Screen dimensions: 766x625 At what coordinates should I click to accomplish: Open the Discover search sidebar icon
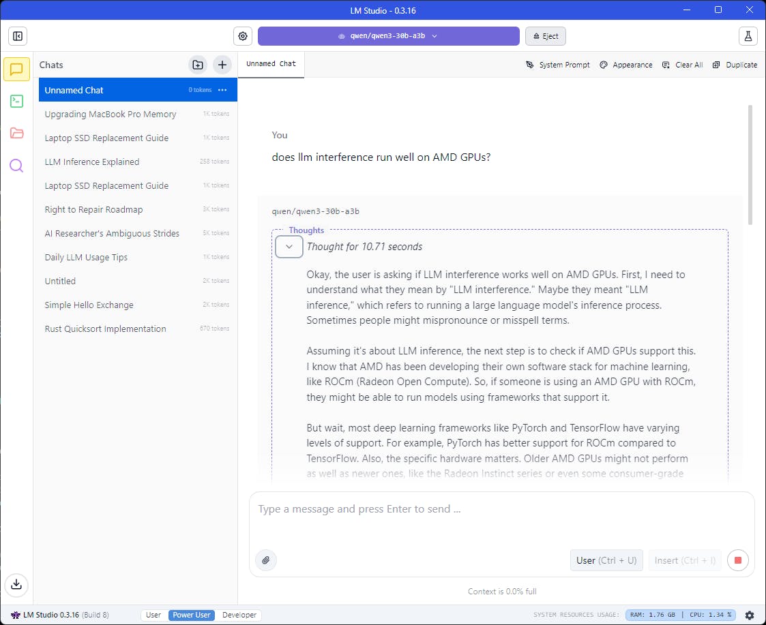click(x=16, y=166)
